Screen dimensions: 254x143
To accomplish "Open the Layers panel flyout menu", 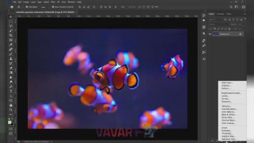I will 244,14.
